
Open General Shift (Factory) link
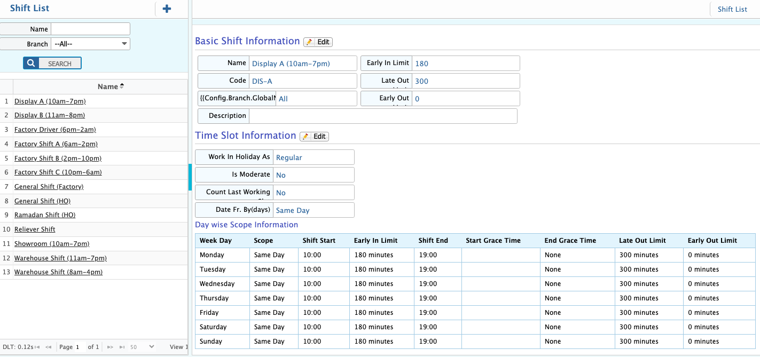tap(49, 187)
